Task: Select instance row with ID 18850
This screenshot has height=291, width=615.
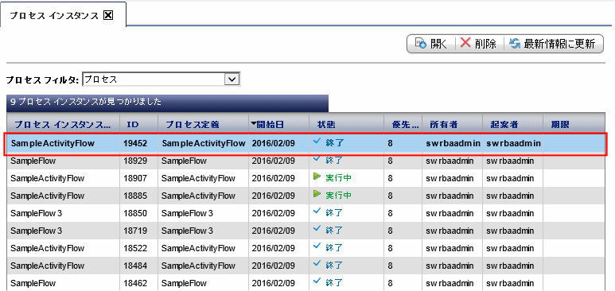Action: (307, 213)
